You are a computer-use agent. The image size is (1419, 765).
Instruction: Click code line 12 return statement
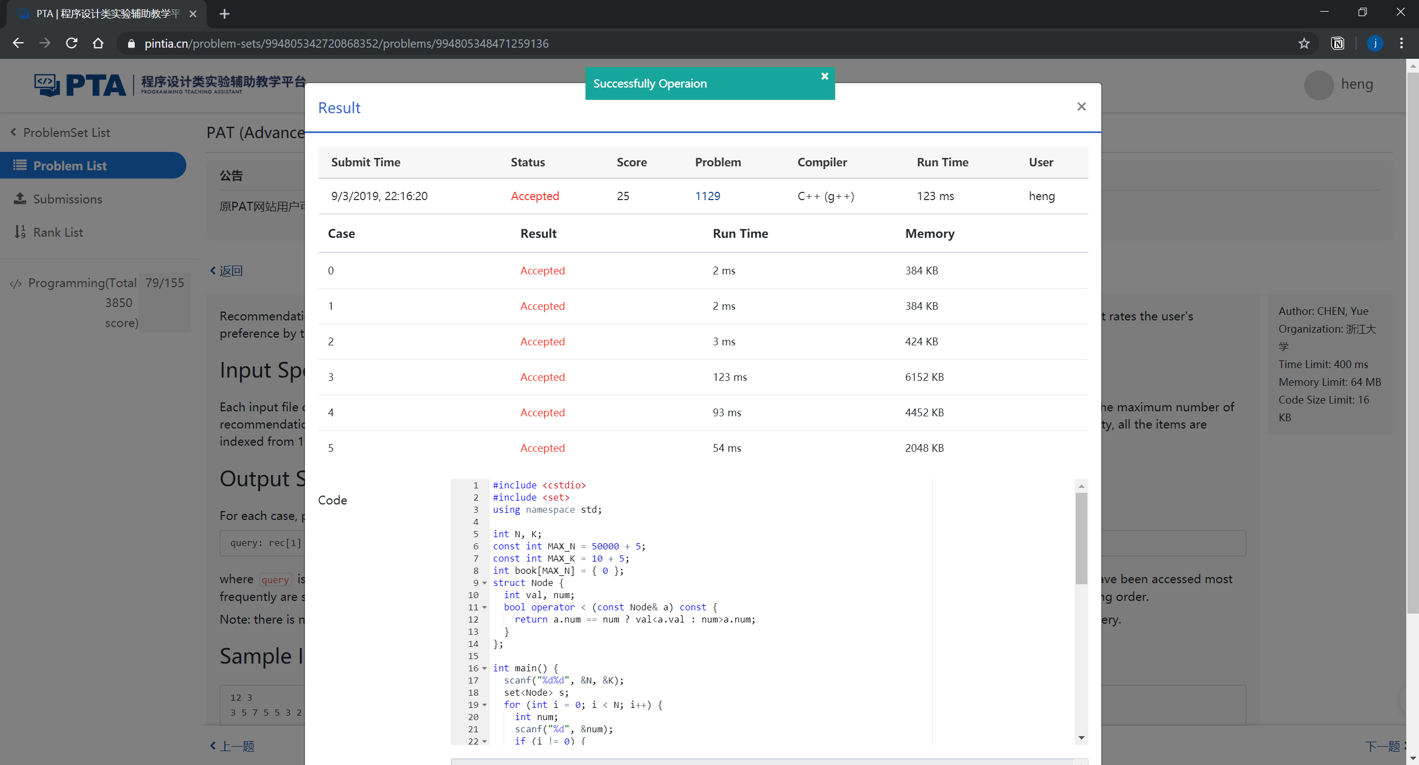(x=634, y=619)
